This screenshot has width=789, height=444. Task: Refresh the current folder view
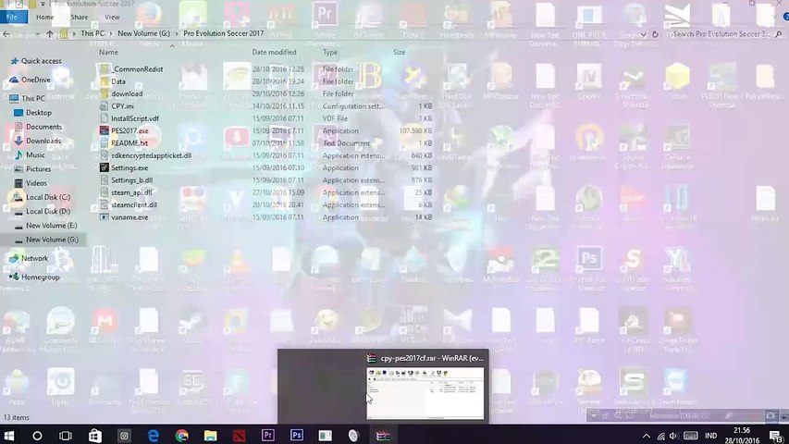click(655, 35)
